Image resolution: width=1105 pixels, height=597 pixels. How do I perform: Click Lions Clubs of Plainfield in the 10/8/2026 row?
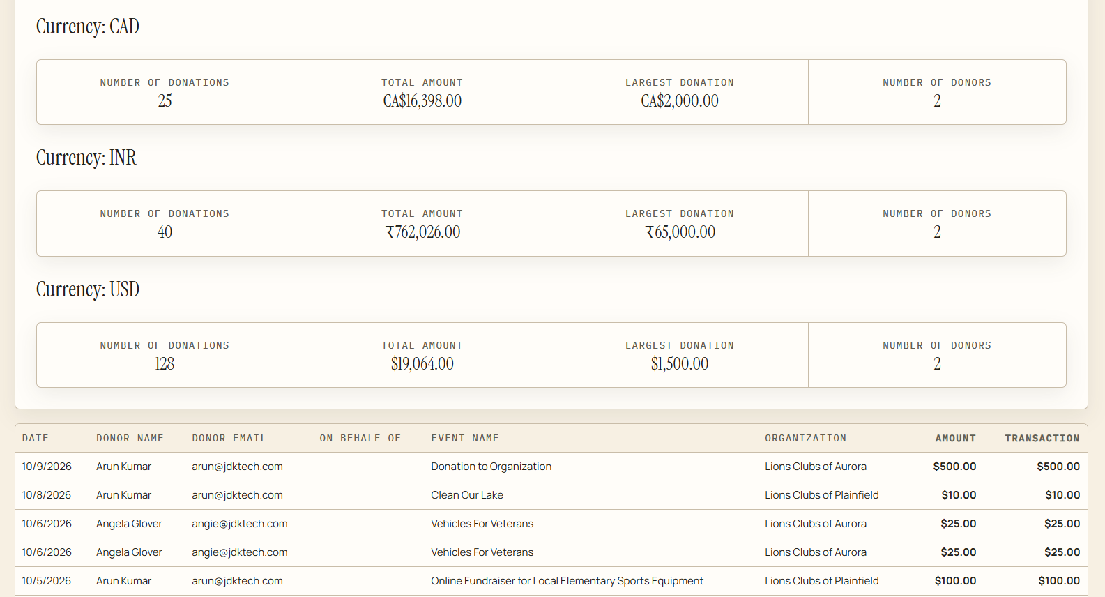coord(821,495)
